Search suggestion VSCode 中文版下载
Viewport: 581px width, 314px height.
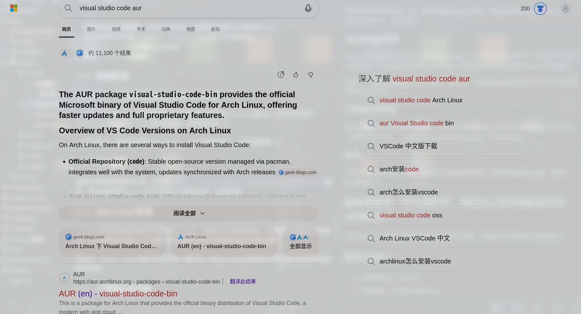pos(445,146)
